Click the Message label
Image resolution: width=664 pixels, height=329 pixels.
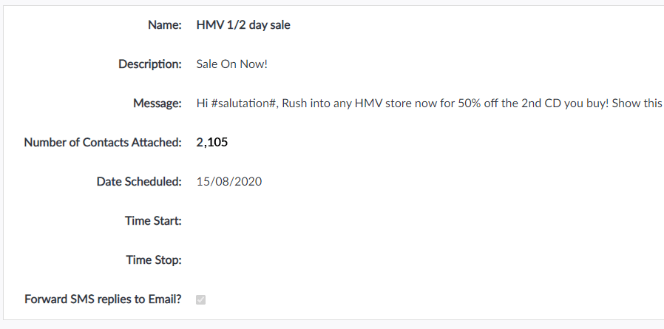tap(157, 104)
